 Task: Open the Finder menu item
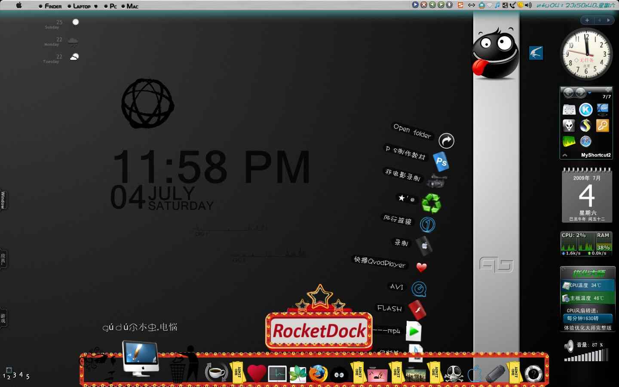coord(53,6)
